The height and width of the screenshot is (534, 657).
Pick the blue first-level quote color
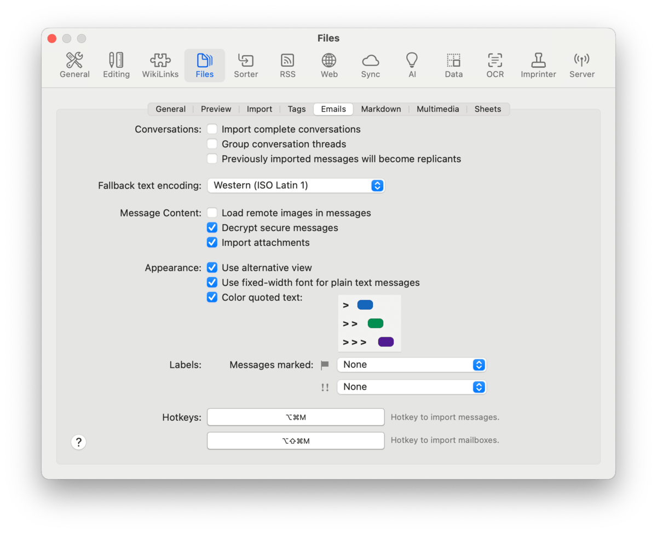tap(365, 305)
